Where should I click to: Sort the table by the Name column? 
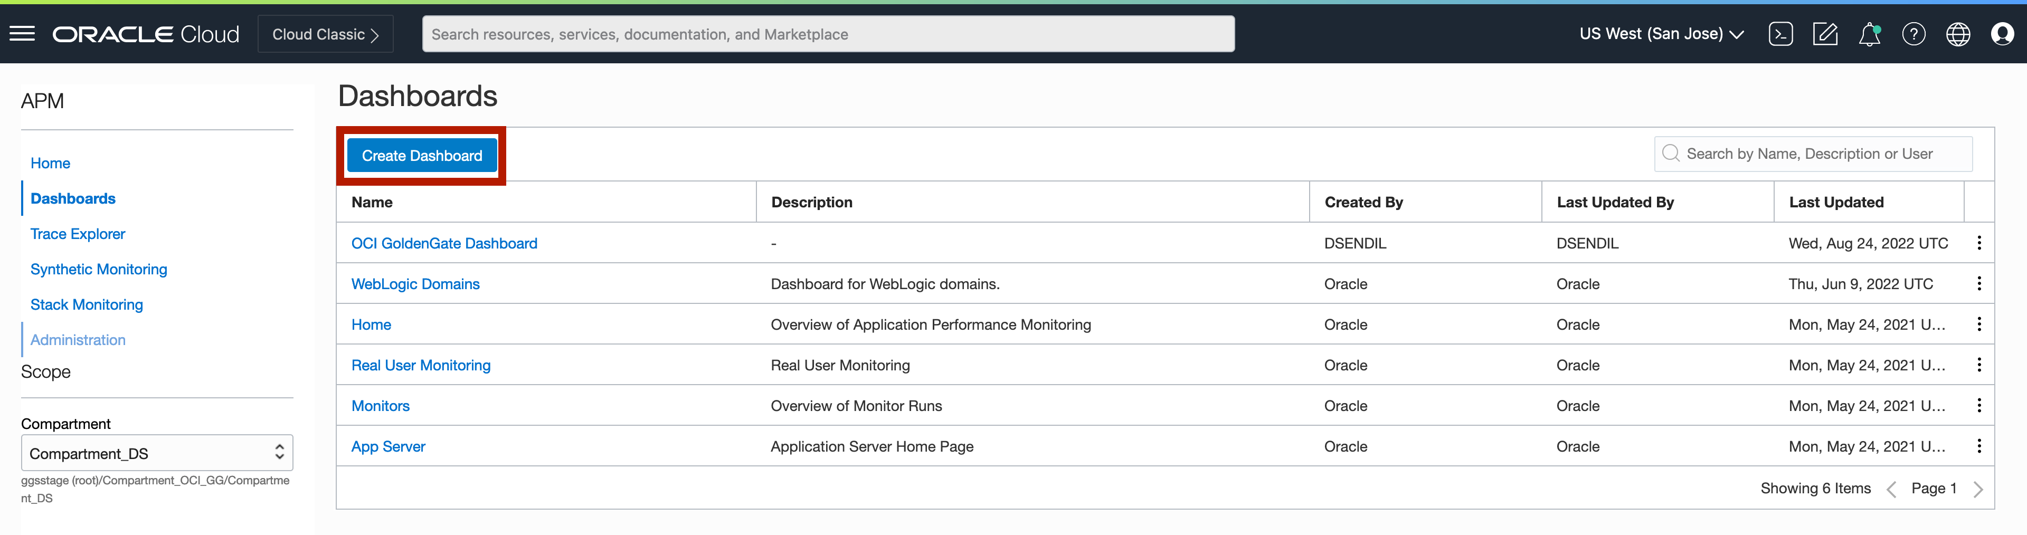tap(372, 202)
